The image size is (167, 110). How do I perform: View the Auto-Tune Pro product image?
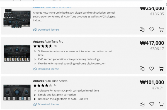pos(17,53)
